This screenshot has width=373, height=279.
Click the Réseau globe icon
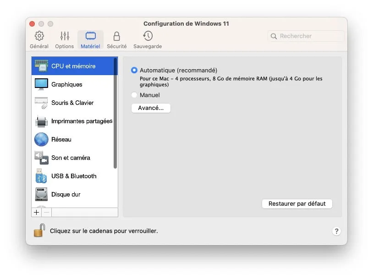(41, 139)
